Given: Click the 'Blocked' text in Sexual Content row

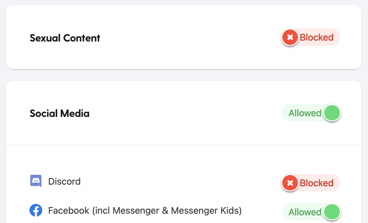Looking at the screenshot, I should coord(316,37).
